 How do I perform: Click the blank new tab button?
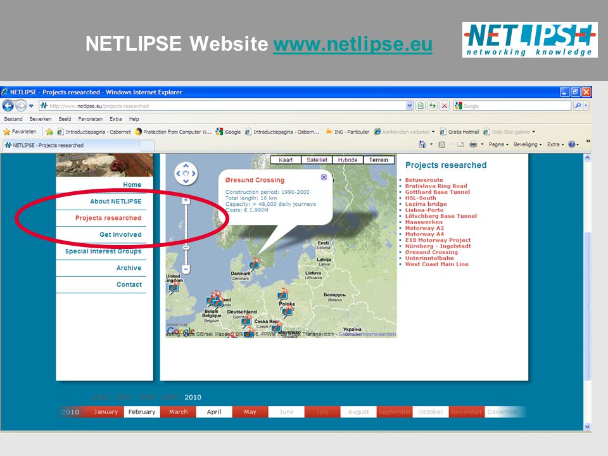(x=148, y=146)
